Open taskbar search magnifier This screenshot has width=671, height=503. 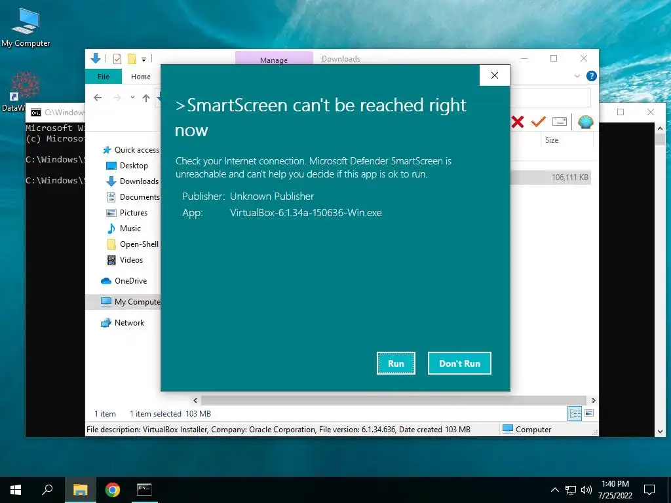coord(47,490)
